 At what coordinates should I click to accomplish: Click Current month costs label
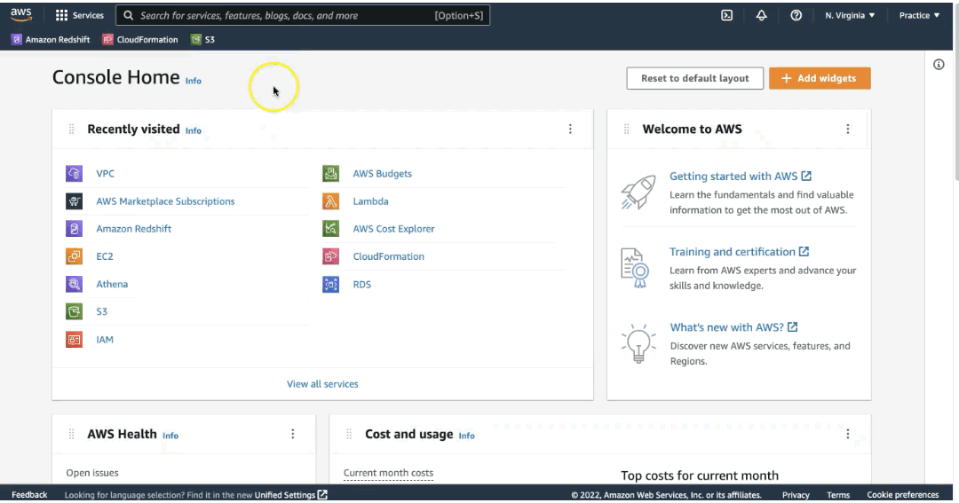point(388,473)
